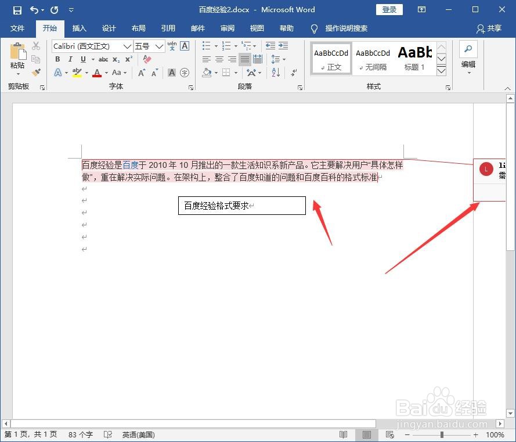Select the Format Painter brush
Image resolution: width=516 pixels, height=442 pixels.
click(x=36, y=72)
